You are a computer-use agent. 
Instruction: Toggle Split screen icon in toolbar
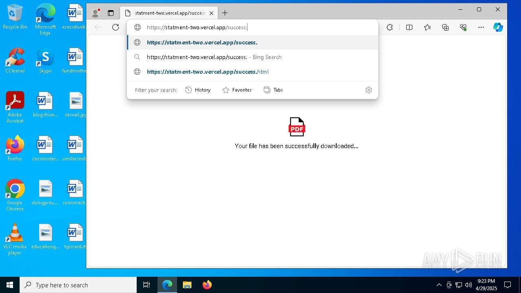(409, 27)
